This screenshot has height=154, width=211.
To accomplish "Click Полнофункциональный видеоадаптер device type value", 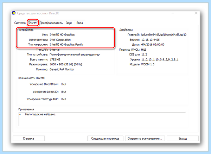I will (x=75, y=54).
